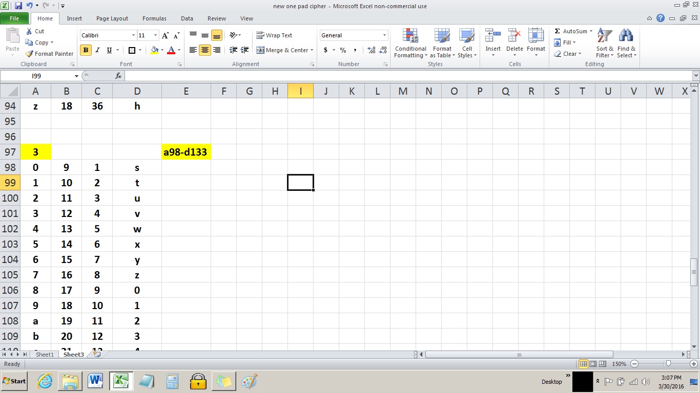Open Internet Explorer from the taskbar
Viewport: 700px width, 393px height.
[45, 381]
